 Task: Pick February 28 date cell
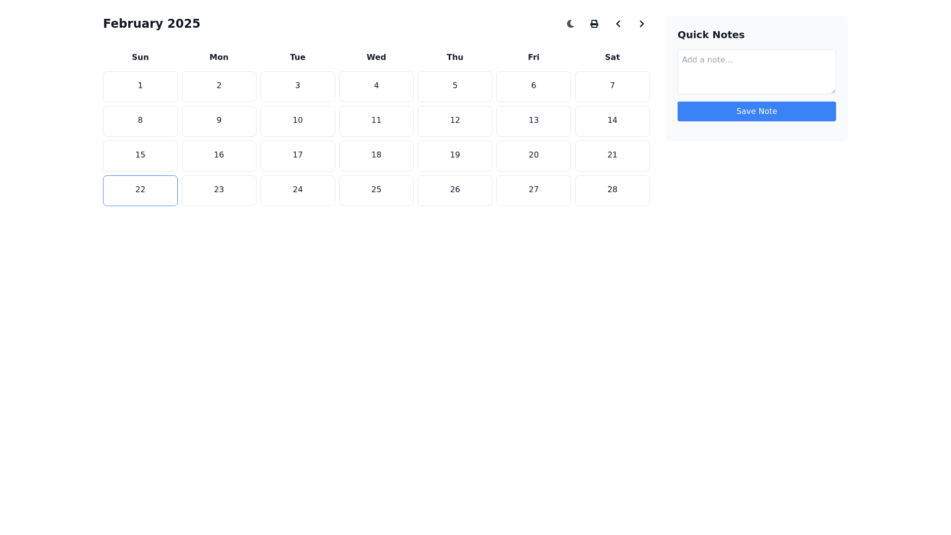tap(612, 191)
